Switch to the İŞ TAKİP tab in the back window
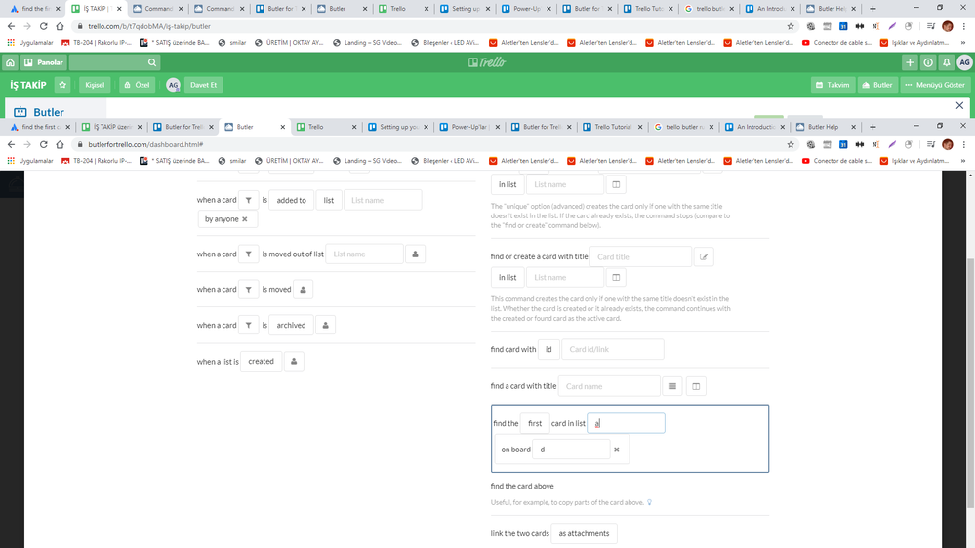975x548 pixels. point(97,9)
